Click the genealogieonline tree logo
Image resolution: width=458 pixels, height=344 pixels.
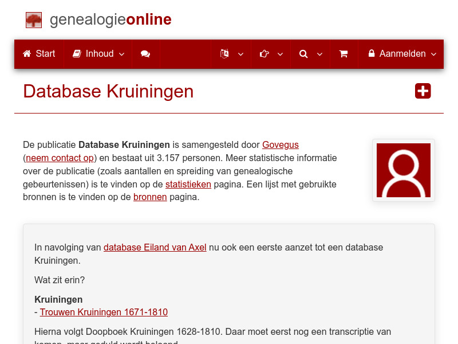33,19
